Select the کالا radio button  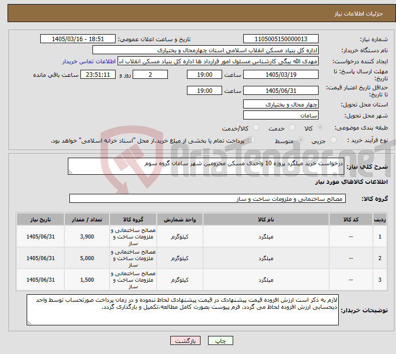point(320,128)
